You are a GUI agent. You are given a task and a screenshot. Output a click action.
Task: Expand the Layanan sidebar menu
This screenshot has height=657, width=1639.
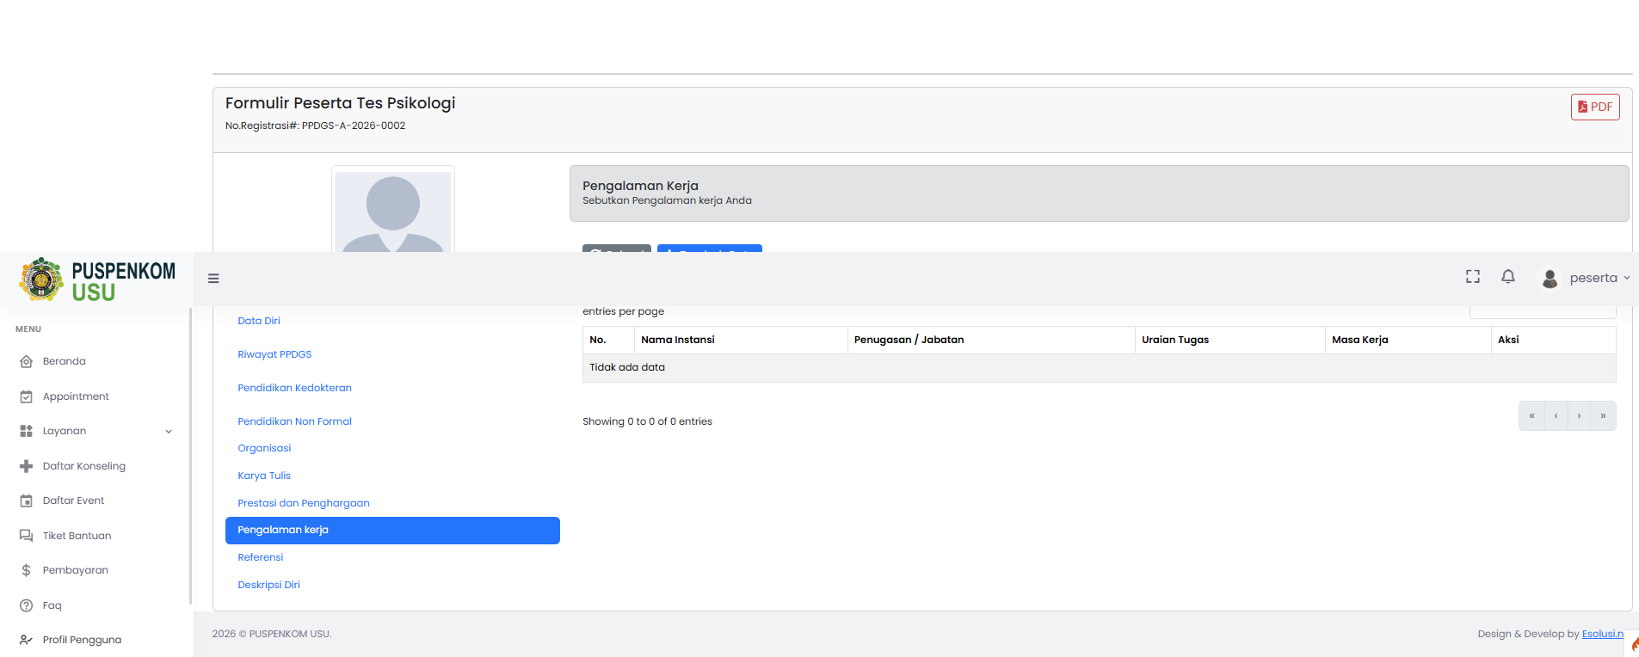95,431
